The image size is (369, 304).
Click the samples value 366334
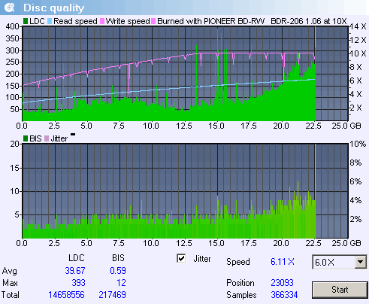(284, 295)
